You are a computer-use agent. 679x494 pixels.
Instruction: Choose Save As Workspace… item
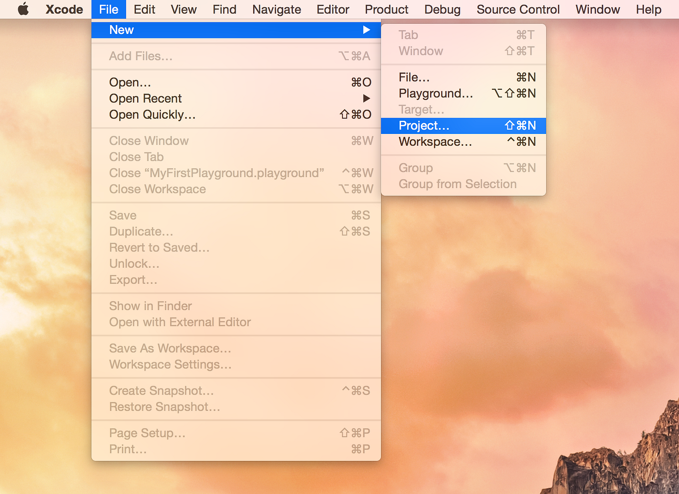click(236, 348)
